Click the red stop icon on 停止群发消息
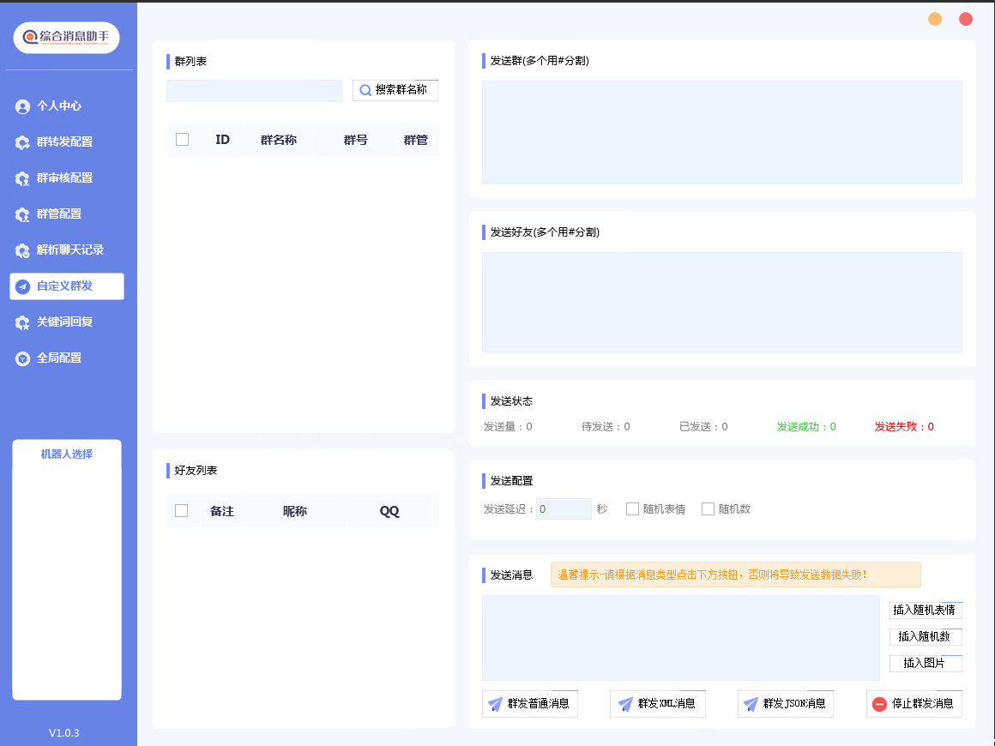This screenshot has height=746, width=995. click(x=879, y=704)
